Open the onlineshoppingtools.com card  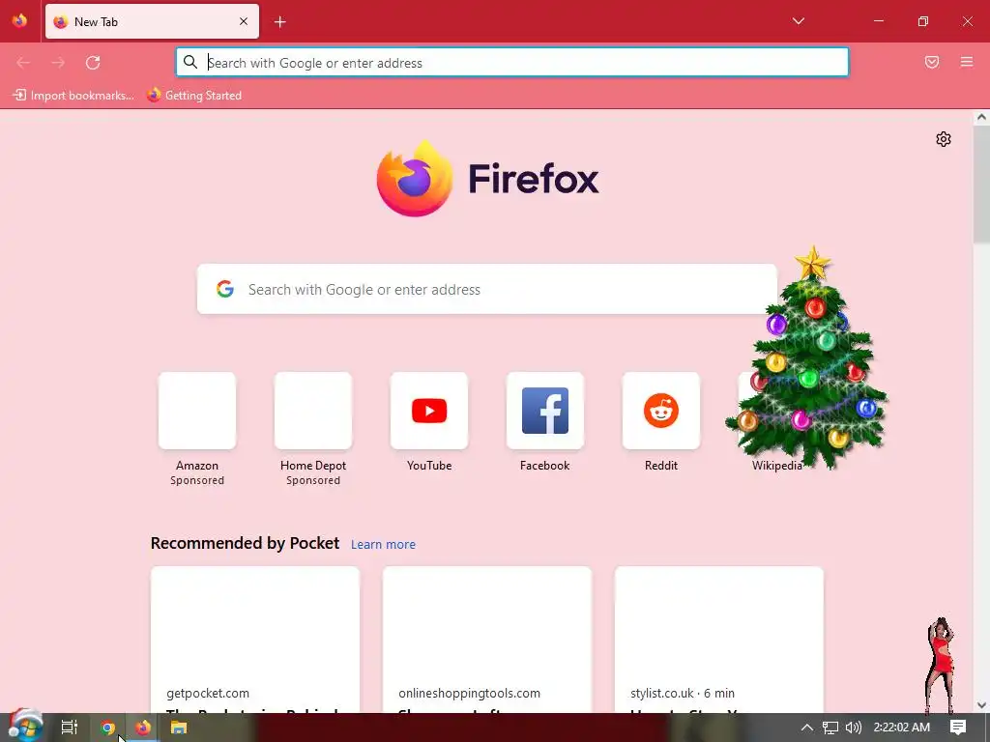pyautogui.click(x=487, y=640)
